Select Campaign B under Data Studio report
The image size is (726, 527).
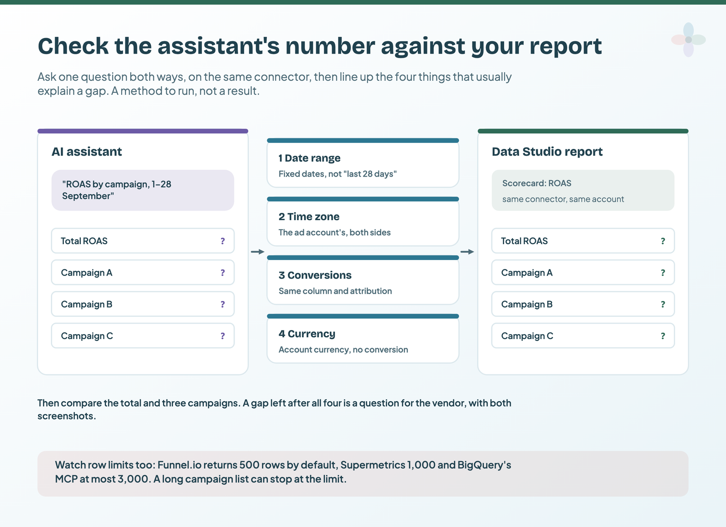(x=583, y=304)
